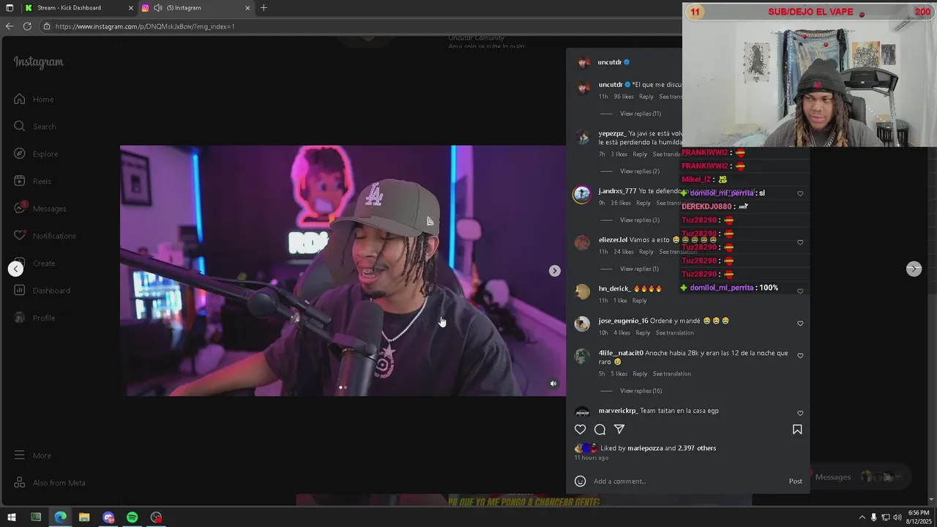Show hidden system tray icons
Viewport: 937px width, 527px height.
point(862,517)
